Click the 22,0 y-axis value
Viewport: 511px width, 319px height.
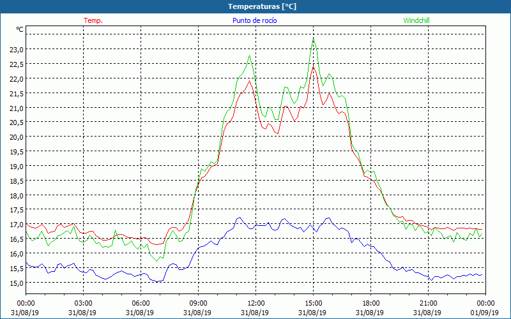tap(17, 78)
